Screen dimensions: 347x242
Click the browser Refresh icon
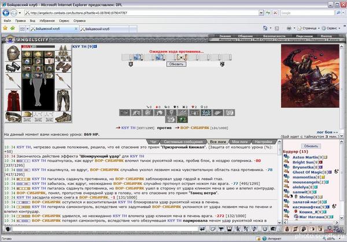[268, 13]
